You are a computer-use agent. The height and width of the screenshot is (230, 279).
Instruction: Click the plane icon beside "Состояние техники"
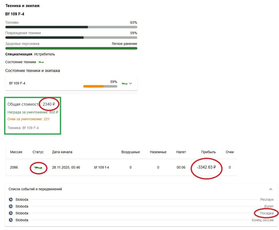coord(41,62)
